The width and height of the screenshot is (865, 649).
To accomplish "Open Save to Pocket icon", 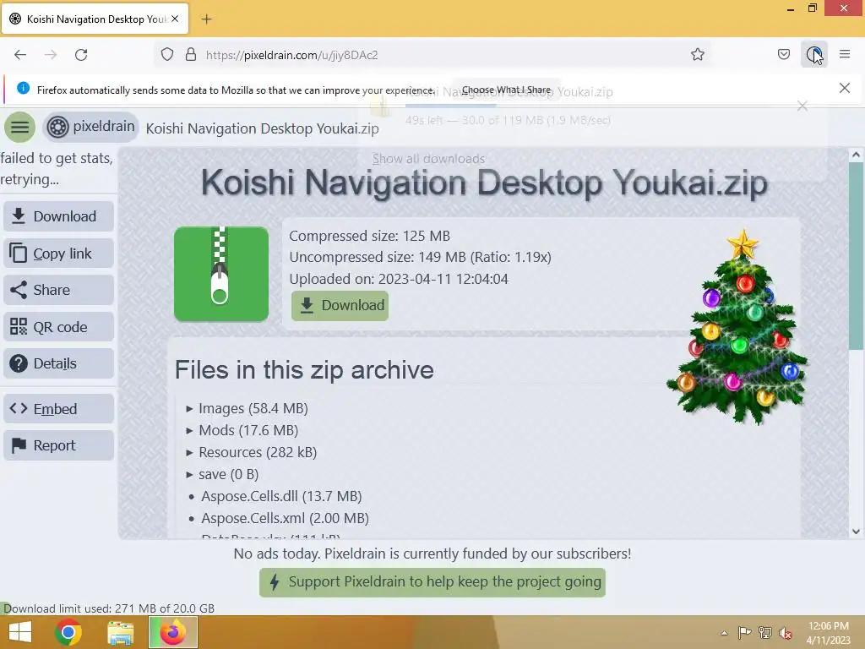I will (x=783, y=55).
